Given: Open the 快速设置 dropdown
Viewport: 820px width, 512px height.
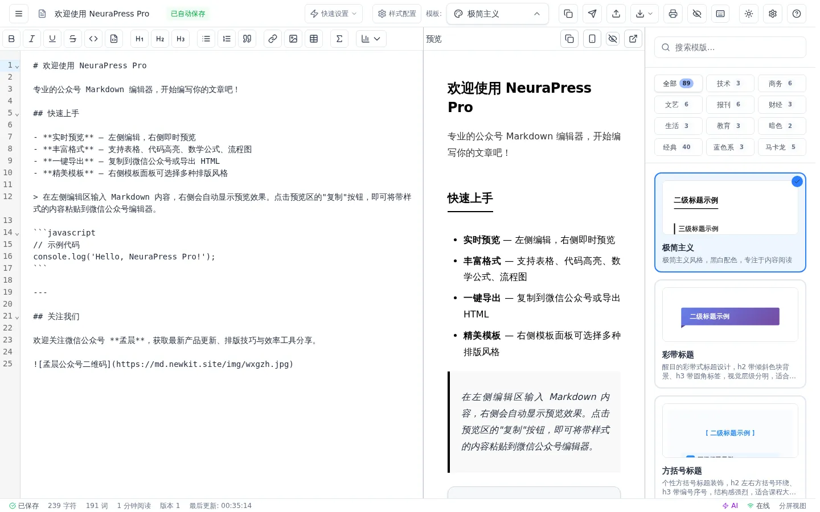Looking at the screenshot, I should [x=334, y=14].
